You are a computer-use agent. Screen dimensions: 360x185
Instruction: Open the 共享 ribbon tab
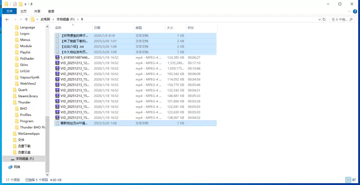click(x=37, y=11)
